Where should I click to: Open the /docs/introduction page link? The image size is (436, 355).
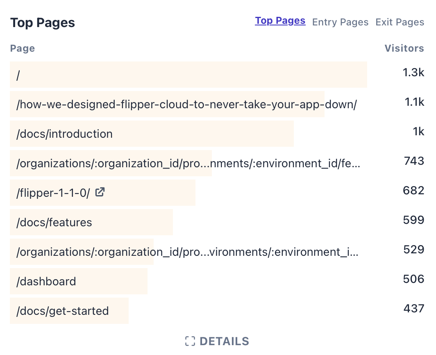(x=64, y=134)
